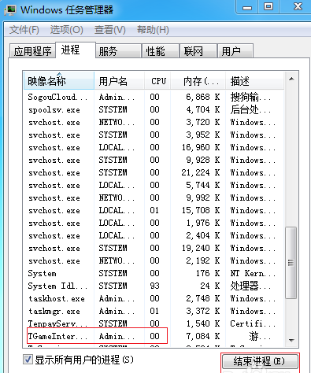The width and height of the screenshot is (311, 373).
Task: Open the 查看(V) menu
Action: [x=110, y=30]
